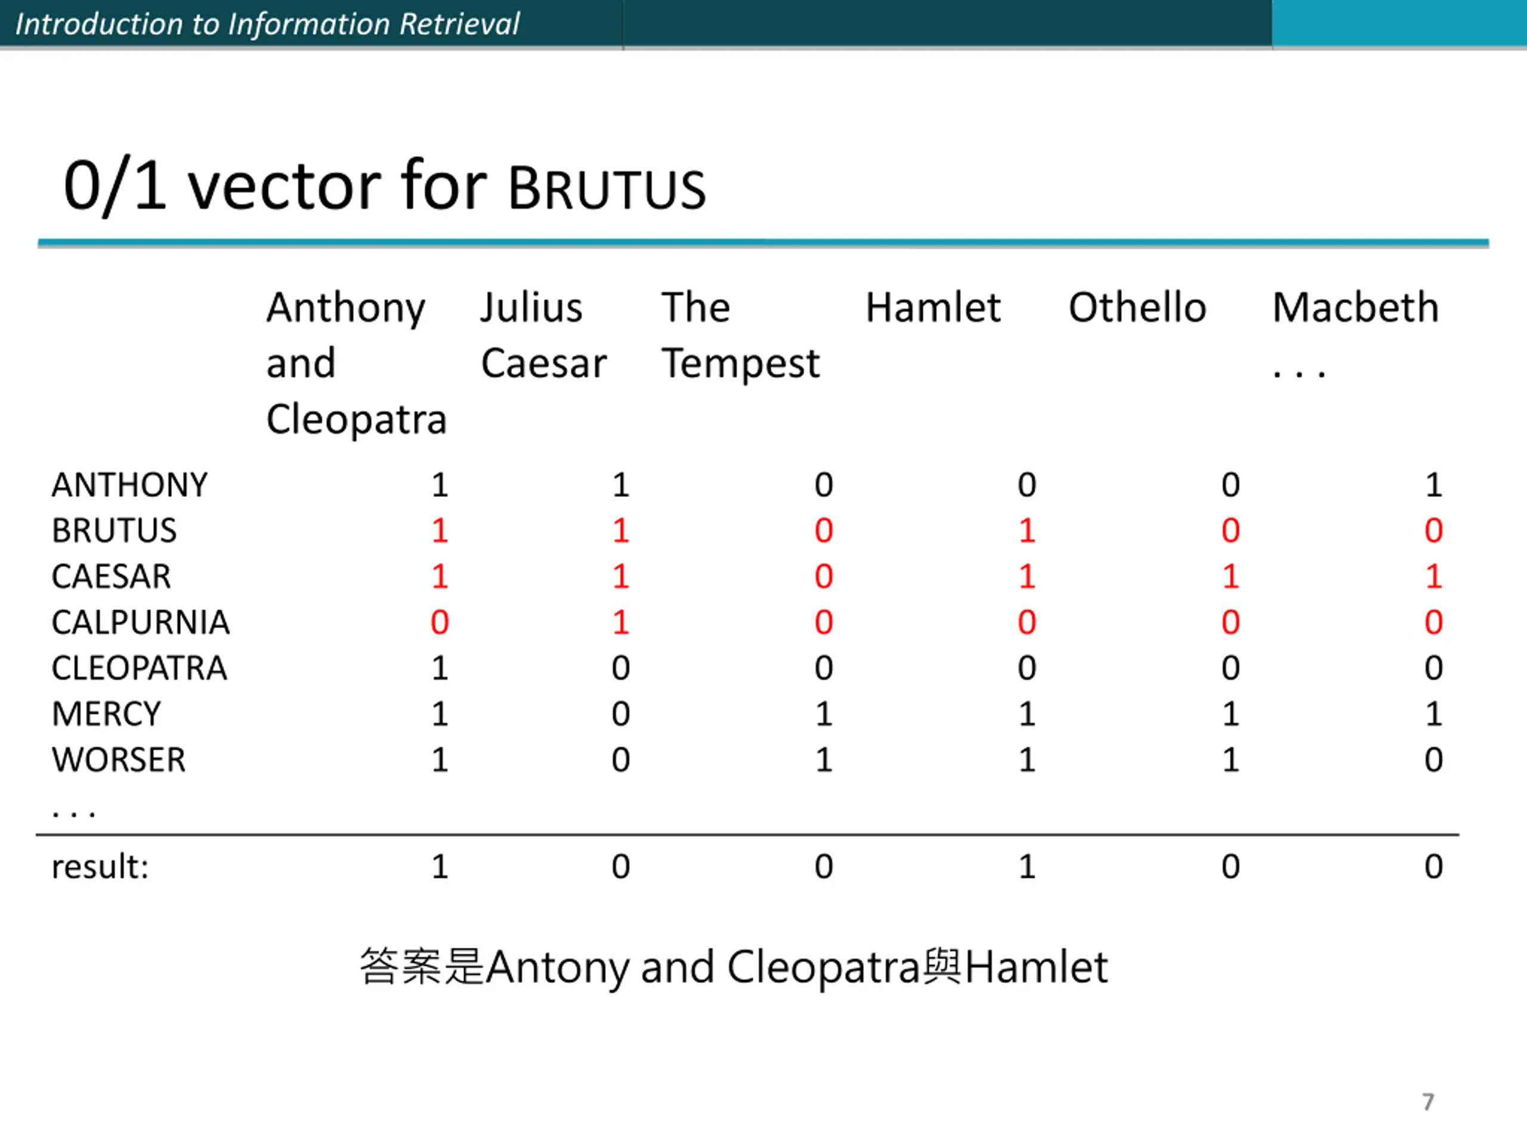Select the 'Julius Caesar' column header
This screenshot has height=1145, width=1527.
pos(543,335)
